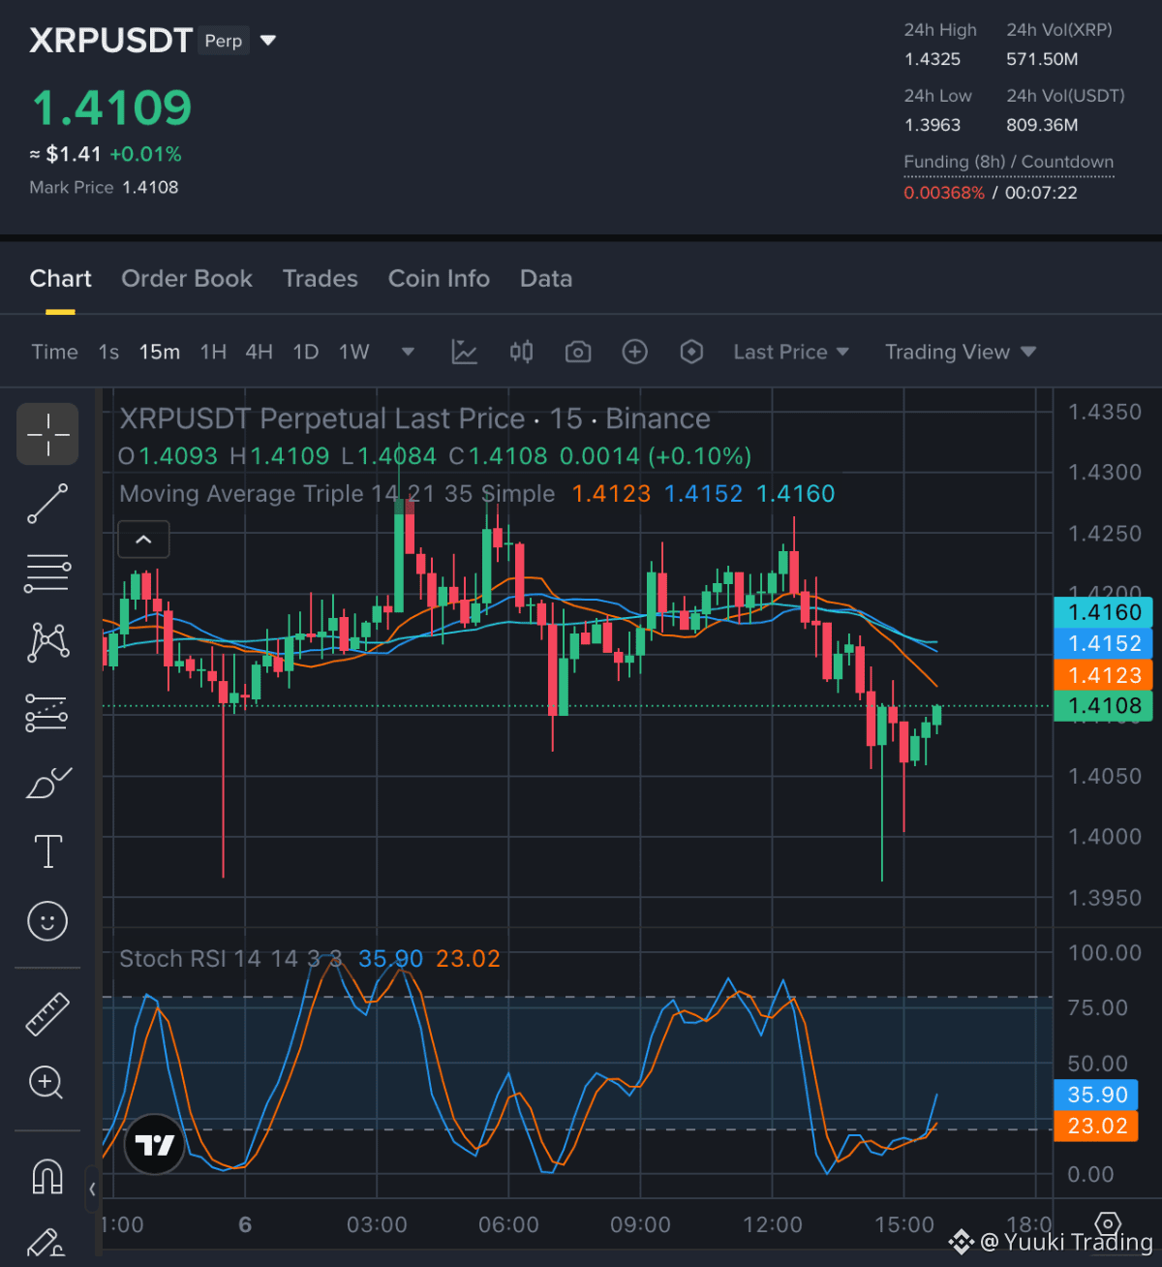Toggle the candlestick chart style icon
The image size is (1162, 1267).
pos(522,352)
